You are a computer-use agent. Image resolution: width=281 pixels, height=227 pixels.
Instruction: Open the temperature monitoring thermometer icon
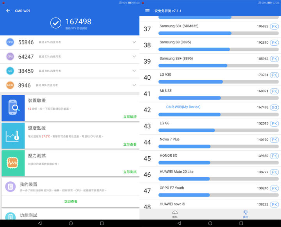(13, 135)
